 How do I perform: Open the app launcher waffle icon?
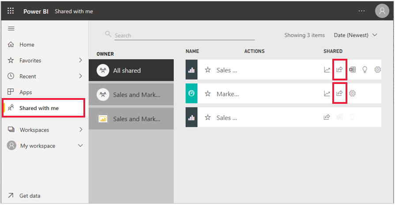click(11, 11)
